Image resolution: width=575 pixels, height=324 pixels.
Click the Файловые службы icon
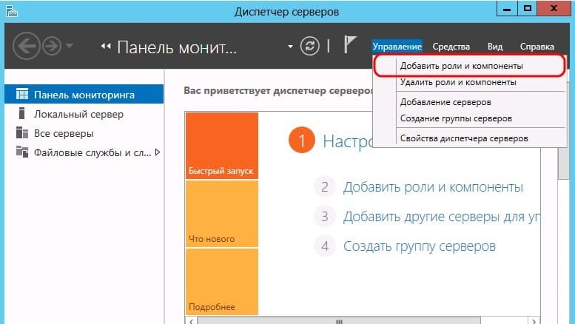22,152
